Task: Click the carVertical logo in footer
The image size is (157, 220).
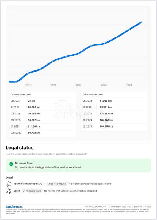Action: (14, 207)
